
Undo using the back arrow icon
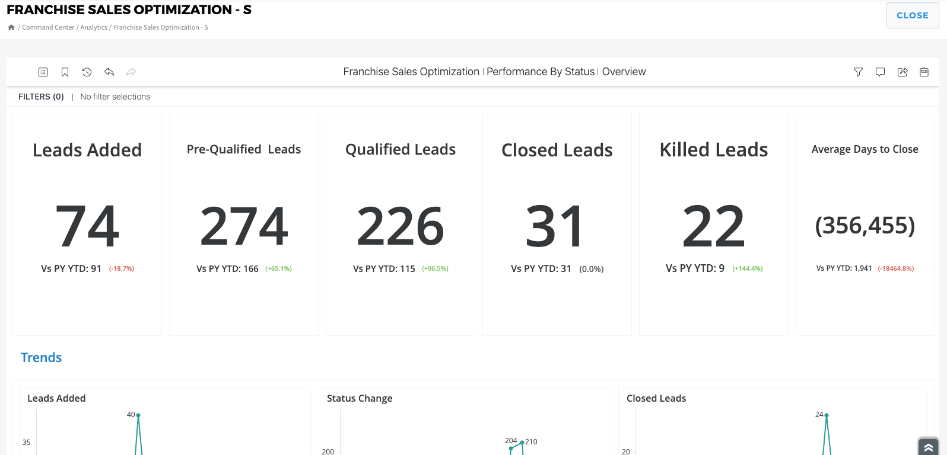[109, 72]
